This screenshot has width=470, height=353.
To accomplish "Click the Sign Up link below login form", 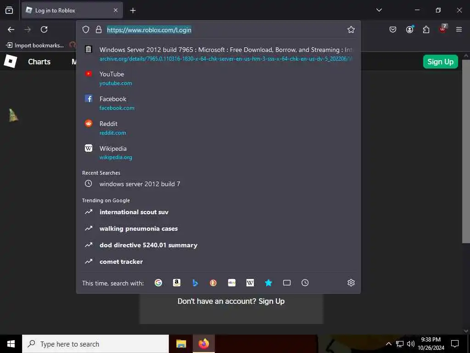I will (272, 302).
